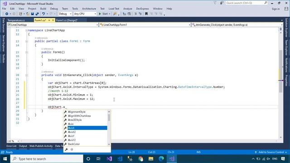This screenshot has width=290, height=163.
Task: Click Add to Source Control
Action: 271,152
